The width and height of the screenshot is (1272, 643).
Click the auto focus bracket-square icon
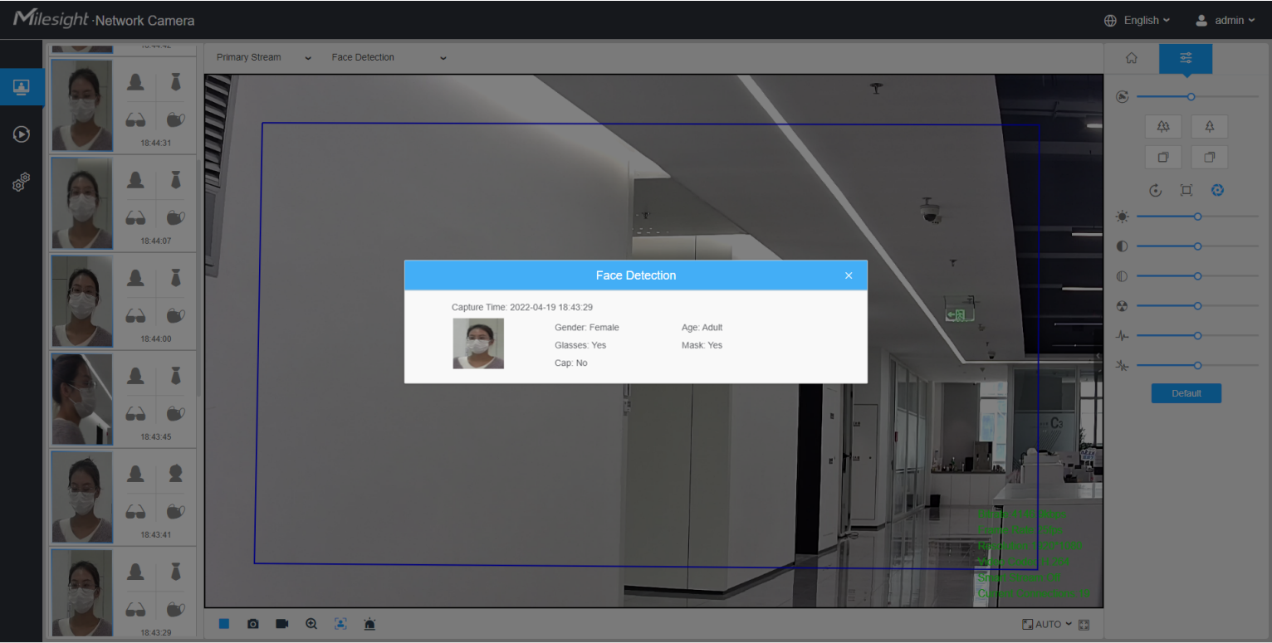tap(1186, 190)
